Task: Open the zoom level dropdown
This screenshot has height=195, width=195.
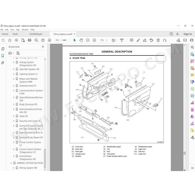Action: tap(107, 40)
